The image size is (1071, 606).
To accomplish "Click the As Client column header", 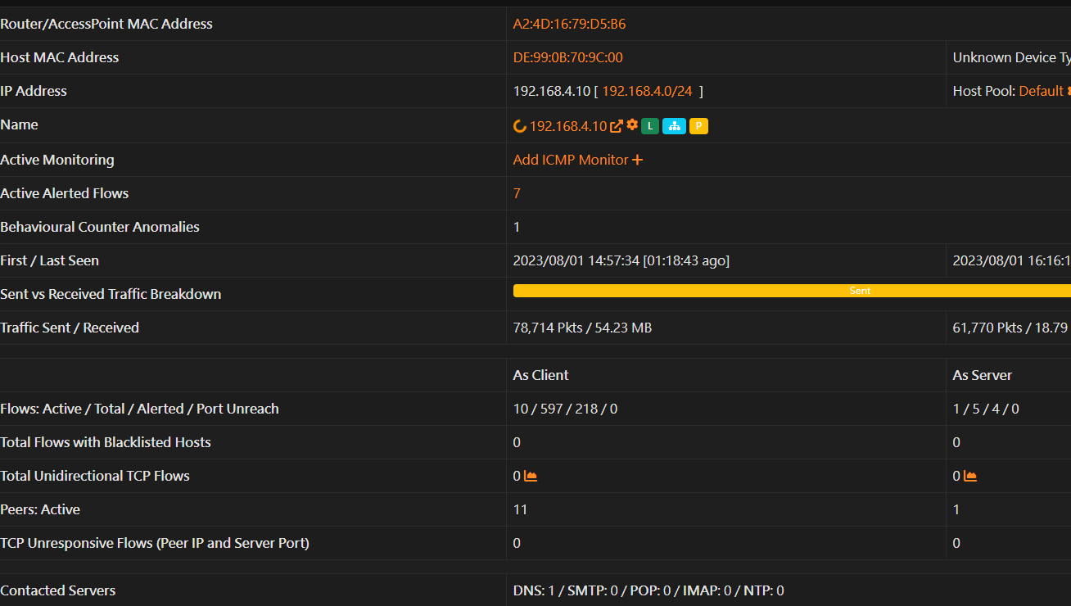I will 540,375.
